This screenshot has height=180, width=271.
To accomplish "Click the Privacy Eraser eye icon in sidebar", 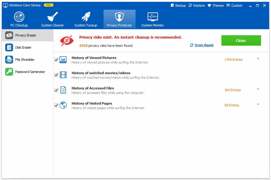I will coord(9,35).
